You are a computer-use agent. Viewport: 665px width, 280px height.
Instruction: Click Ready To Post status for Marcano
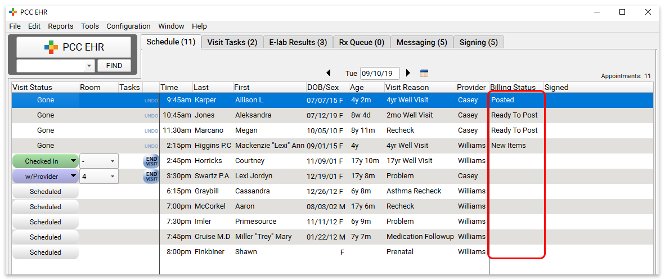514,130
